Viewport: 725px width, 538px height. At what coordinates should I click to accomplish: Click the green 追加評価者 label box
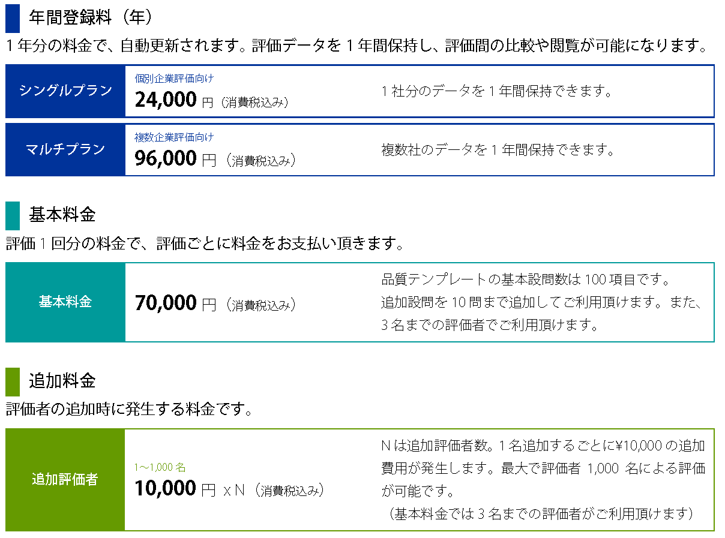(65, 479)
